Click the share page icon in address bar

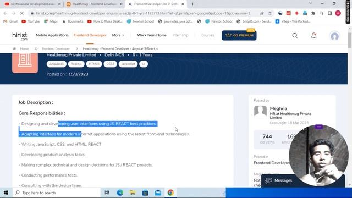tap(262, 13)
